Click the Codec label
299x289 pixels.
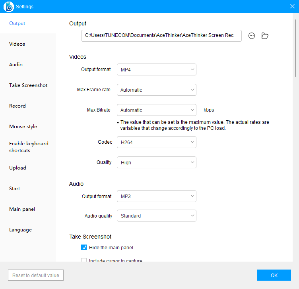tap(105, 142)
